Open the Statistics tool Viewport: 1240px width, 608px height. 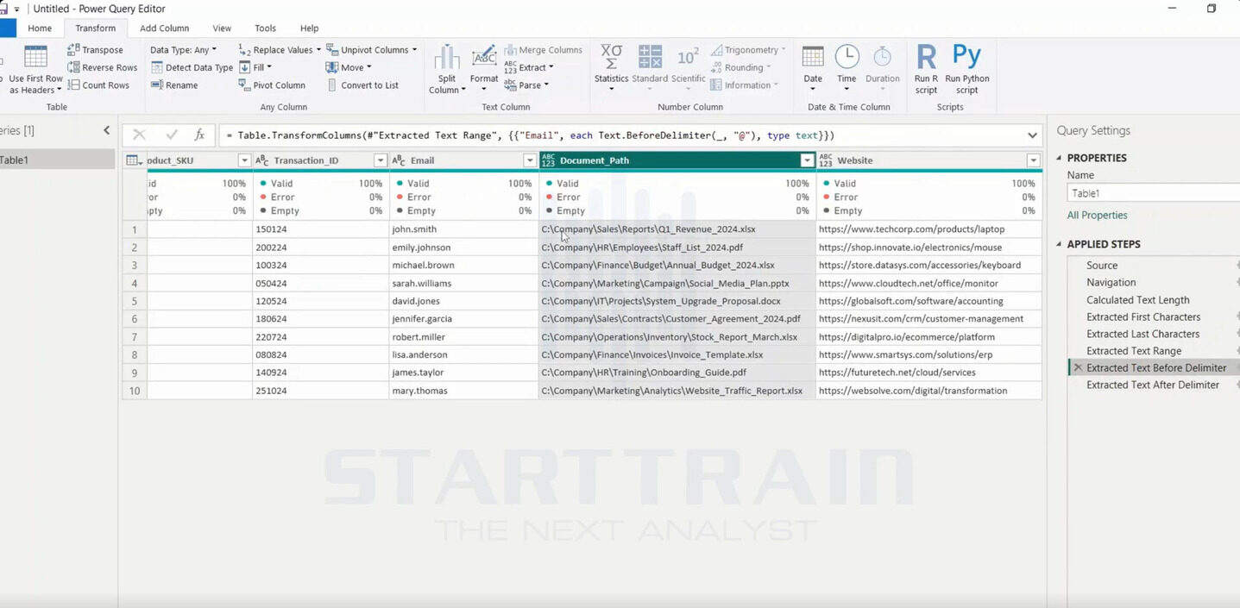coord(611,70)
